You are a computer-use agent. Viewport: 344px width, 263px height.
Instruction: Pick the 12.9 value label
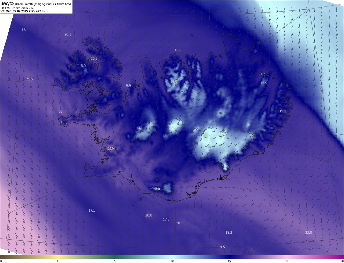click(264, 83)
